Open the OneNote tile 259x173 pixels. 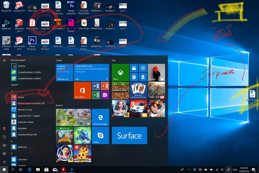click(105, 95)
